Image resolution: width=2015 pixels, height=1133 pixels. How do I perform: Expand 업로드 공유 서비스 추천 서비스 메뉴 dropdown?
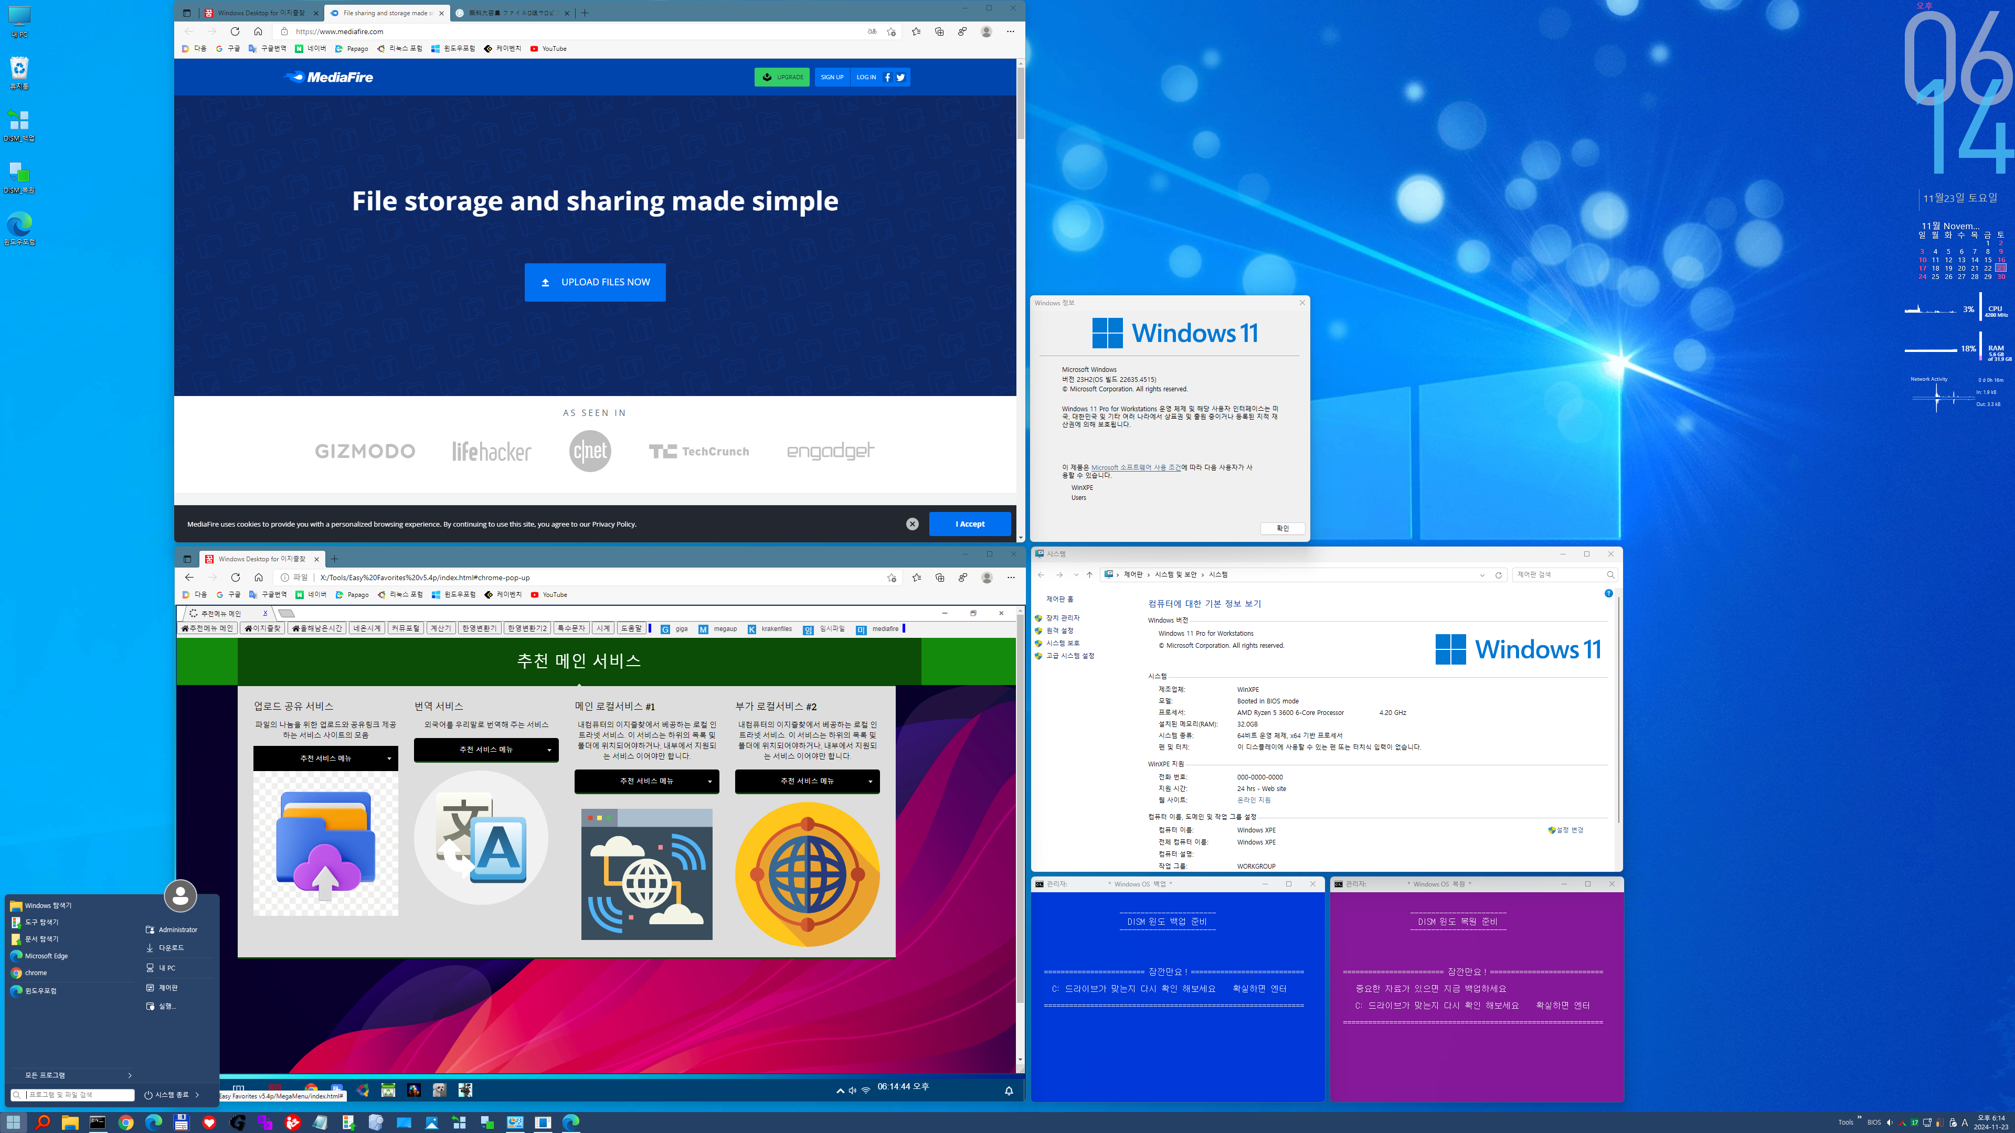click(x=325, y=758)
